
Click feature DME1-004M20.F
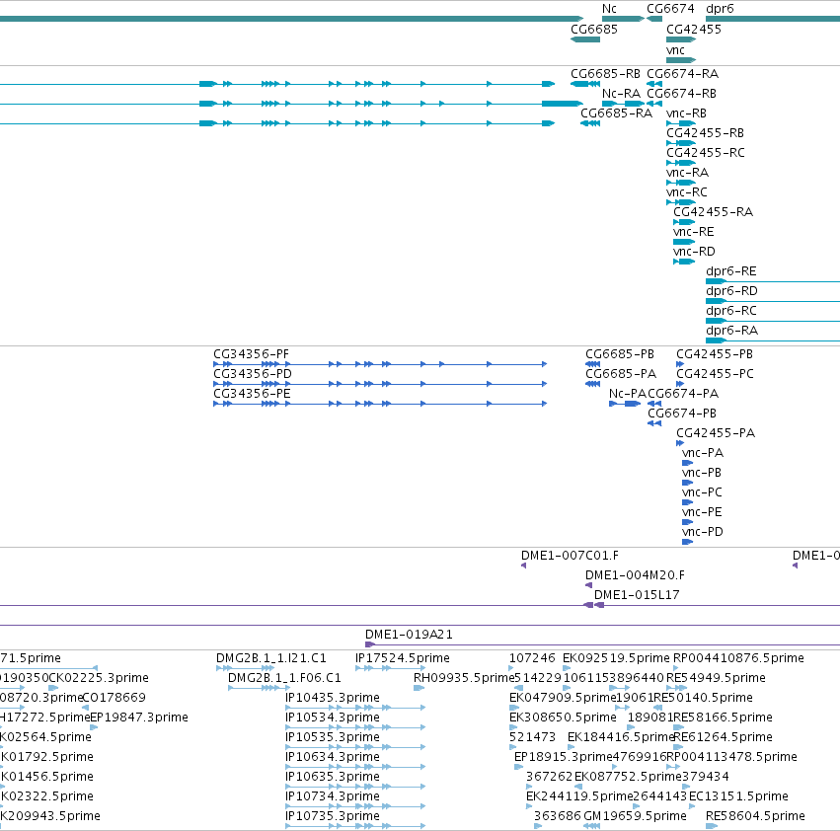[x=635, y=575]
